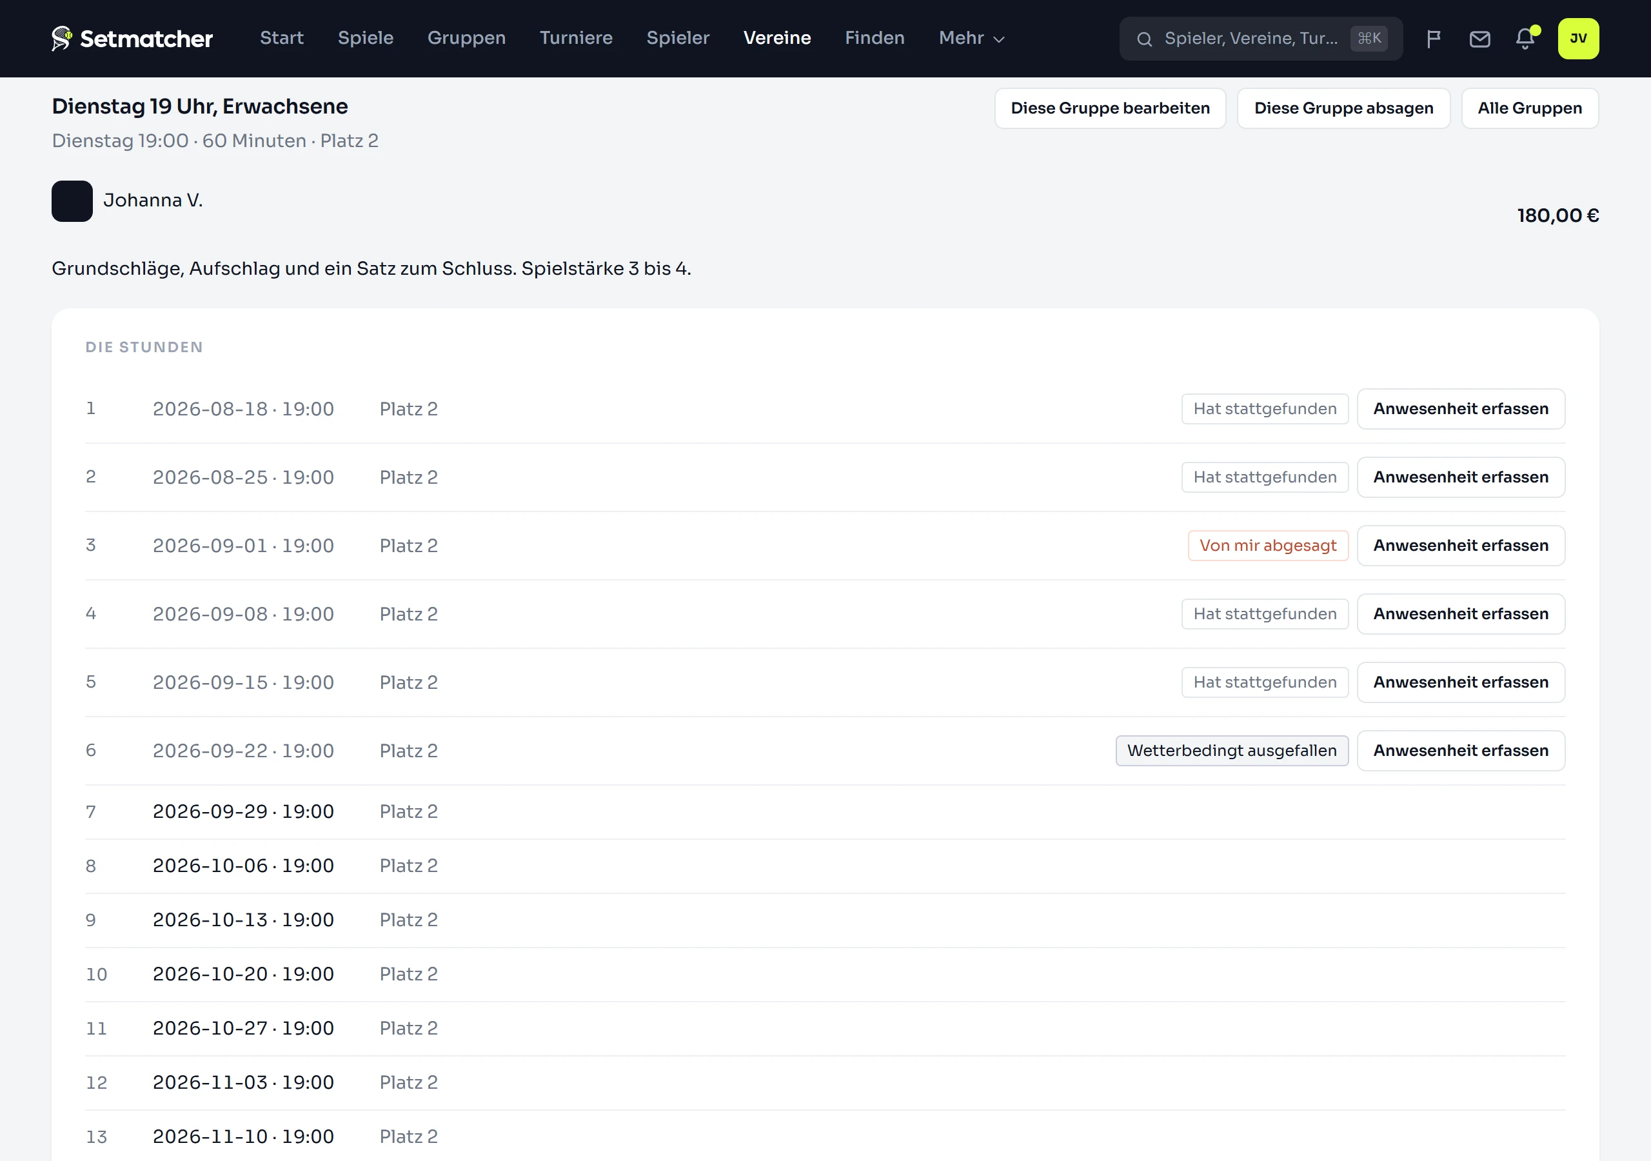The image size is (1651, 1161).
Task: Open the Spiele menu item
Action: 365,38
